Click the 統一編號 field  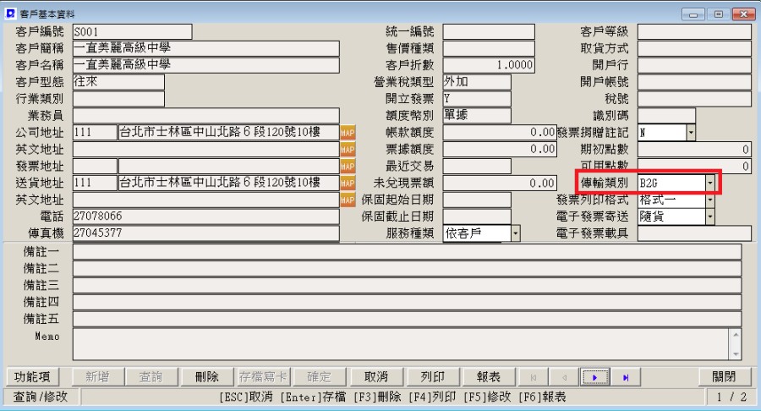[x=489, y=32]
